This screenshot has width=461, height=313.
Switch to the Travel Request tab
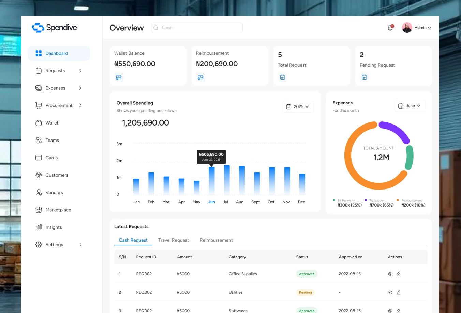point(174,240)
